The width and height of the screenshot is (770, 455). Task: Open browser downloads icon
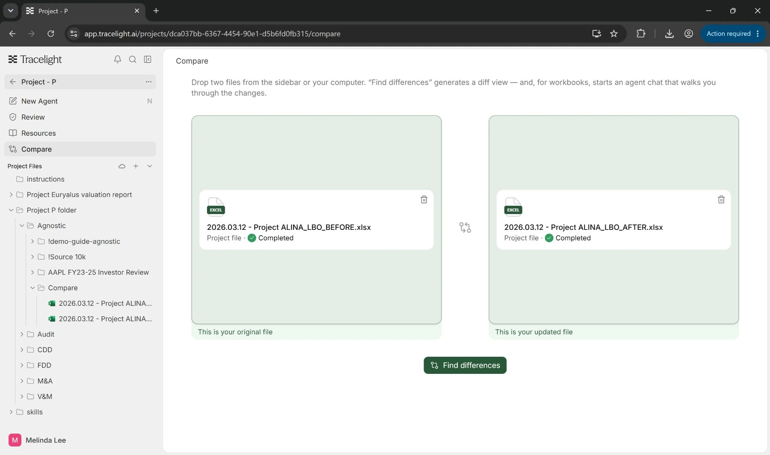tap(669, 34)
